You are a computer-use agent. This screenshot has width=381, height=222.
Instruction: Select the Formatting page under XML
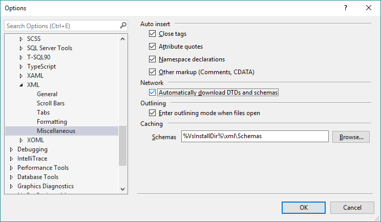click(52, 122)
